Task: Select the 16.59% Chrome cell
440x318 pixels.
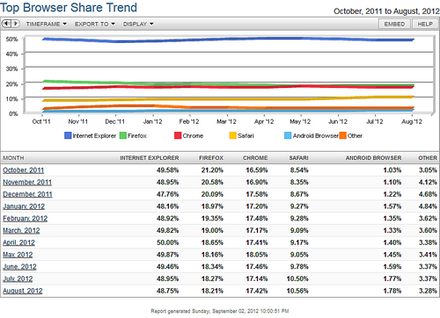Action: point(257,170)
